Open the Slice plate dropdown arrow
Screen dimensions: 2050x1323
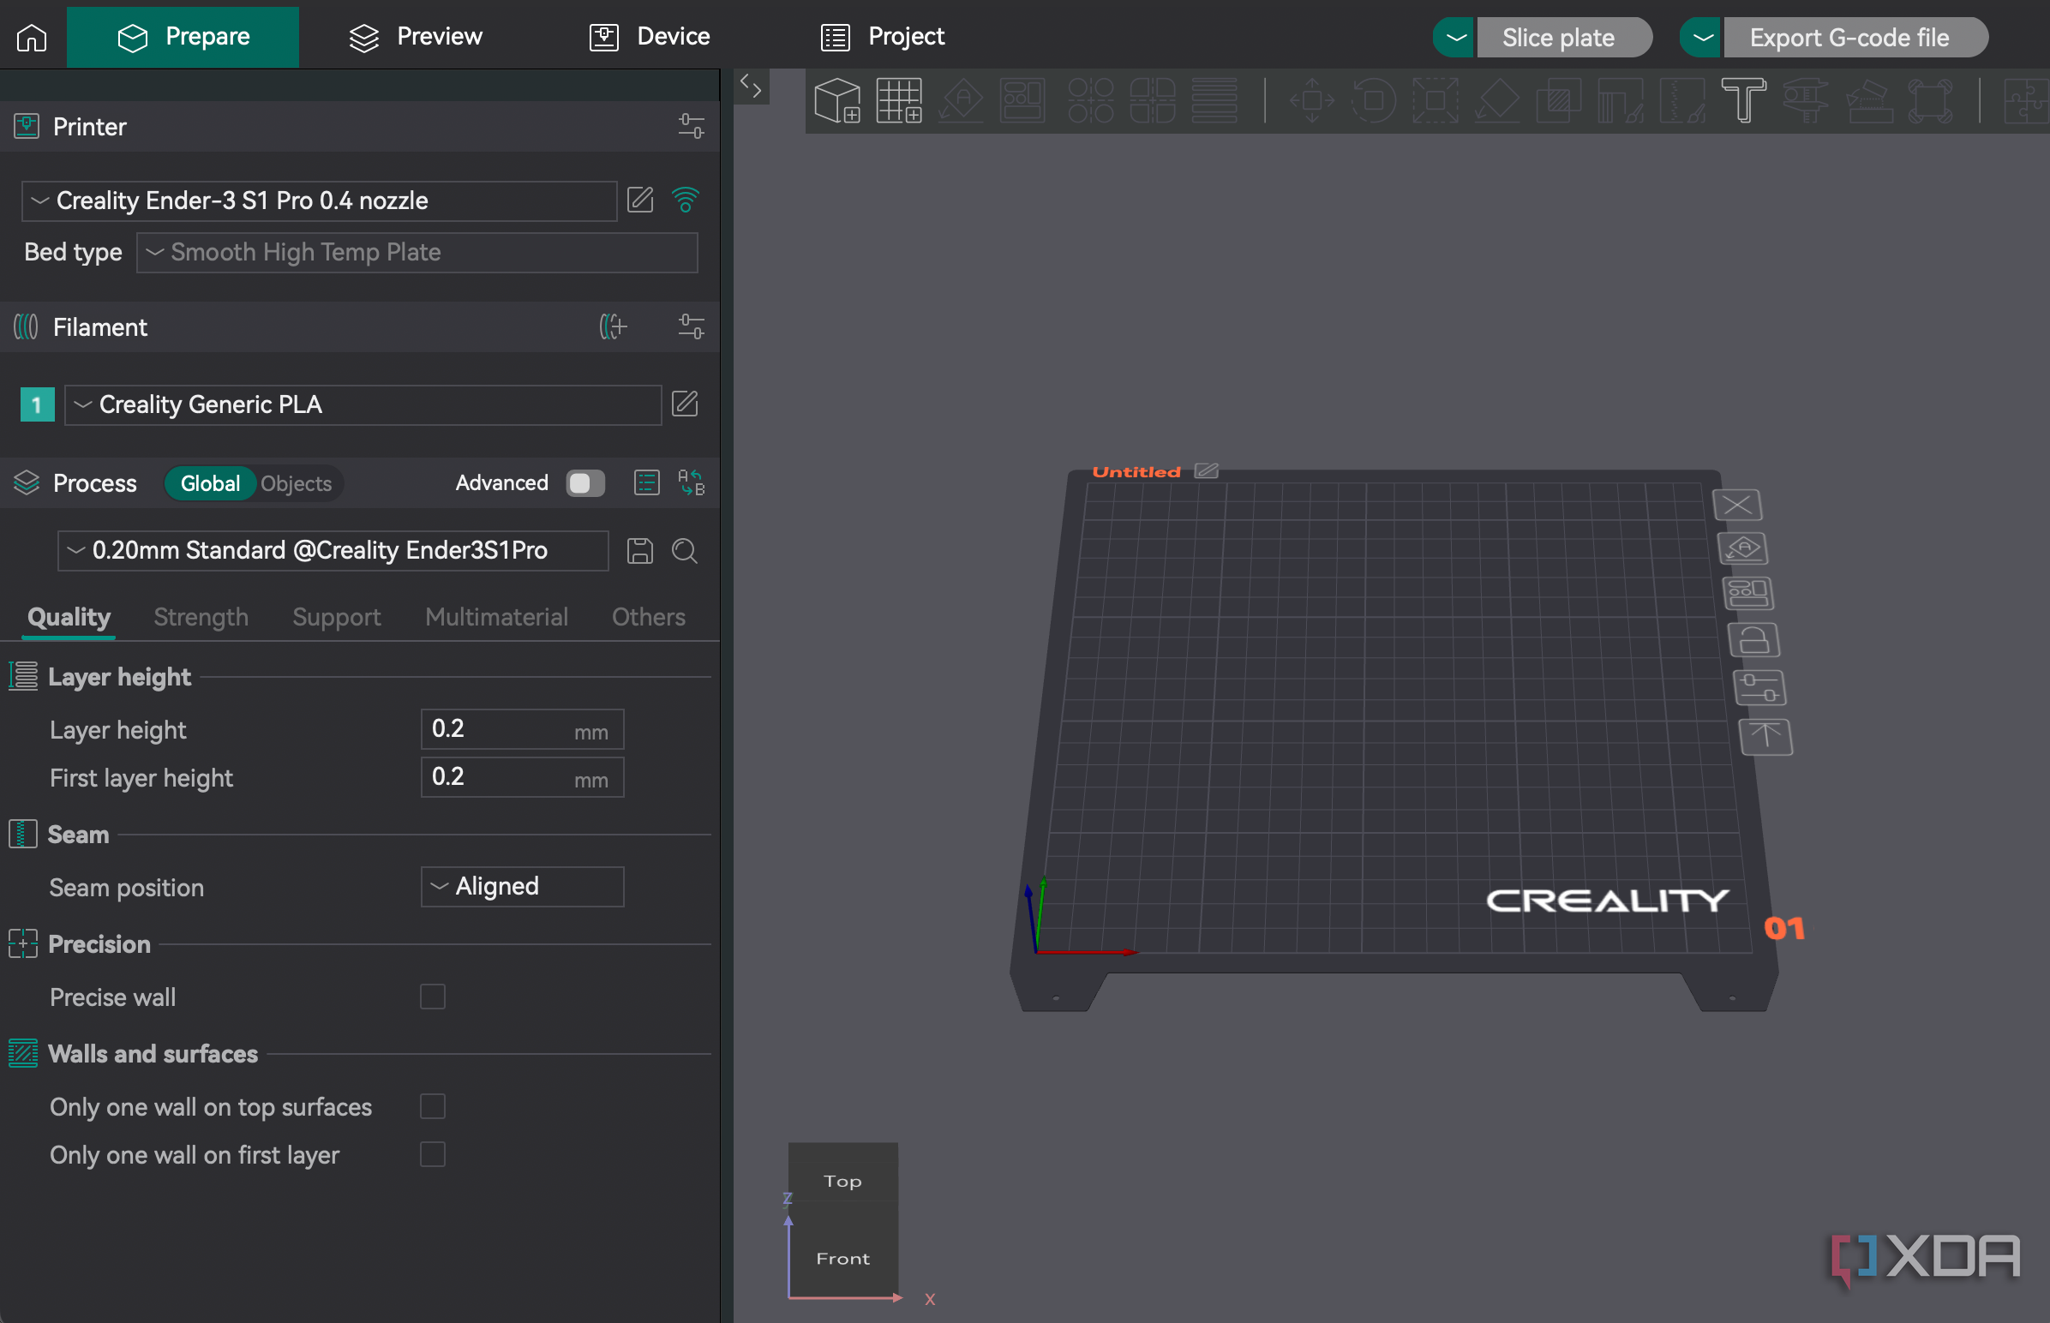tap(1454, 38)
